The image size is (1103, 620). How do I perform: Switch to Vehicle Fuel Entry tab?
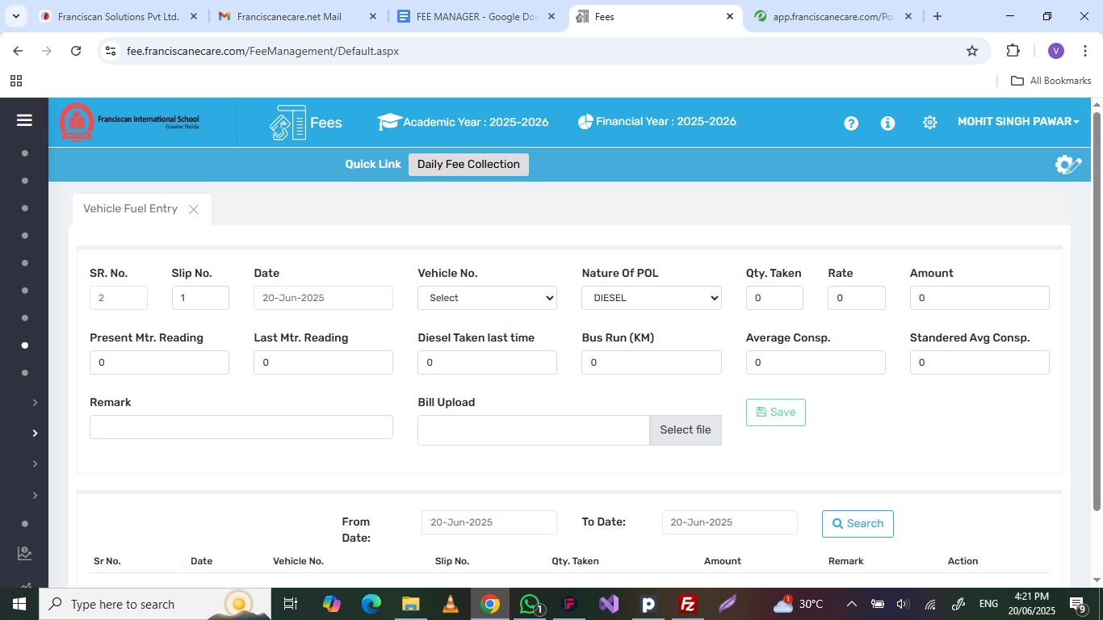coord(130,209)
